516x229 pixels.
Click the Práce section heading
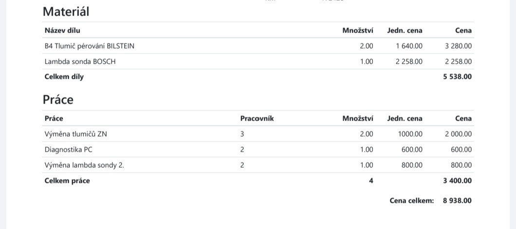(58, 100)
